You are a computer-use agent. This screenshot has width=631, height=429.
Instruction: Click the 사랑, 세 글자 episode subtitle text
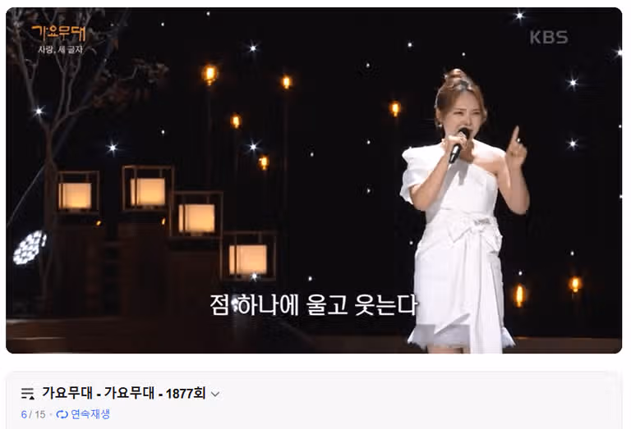[x=60, y=50]
